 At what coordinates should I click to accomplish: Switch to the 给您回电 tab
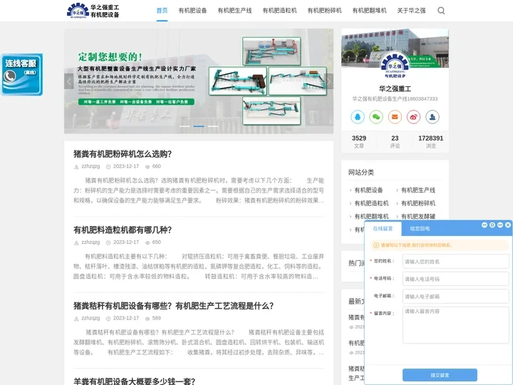(x=420, y=229)
